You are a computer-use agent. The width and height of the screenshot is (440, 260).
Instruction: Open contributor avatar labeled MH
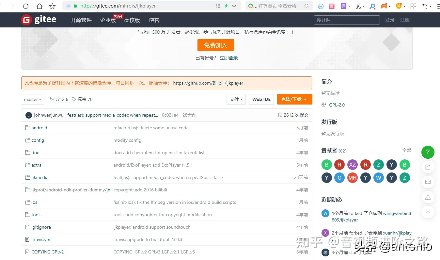coord(353,178)
